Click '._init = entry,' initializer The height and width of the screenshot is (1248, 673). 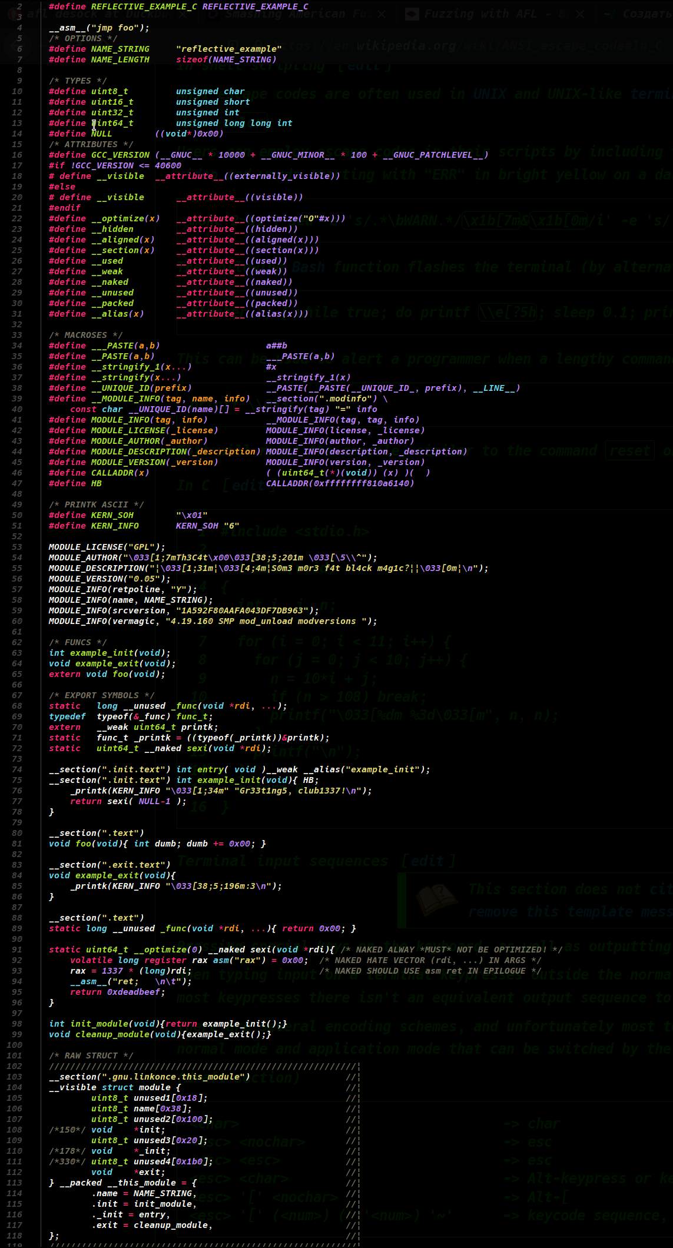click(x=131, y=1214)
